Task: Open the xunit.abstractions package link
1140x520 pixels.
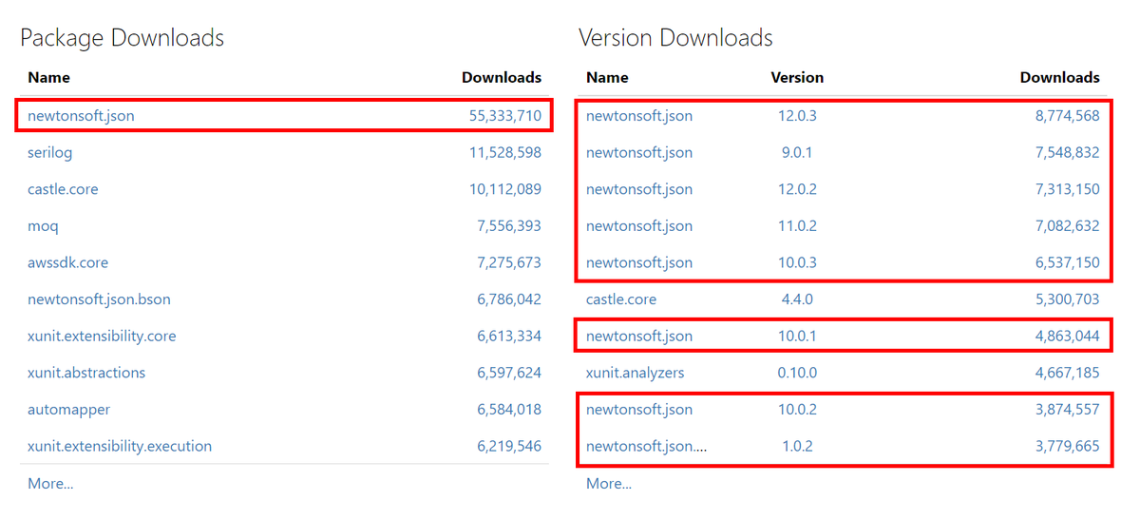Action: coord(86,373)
